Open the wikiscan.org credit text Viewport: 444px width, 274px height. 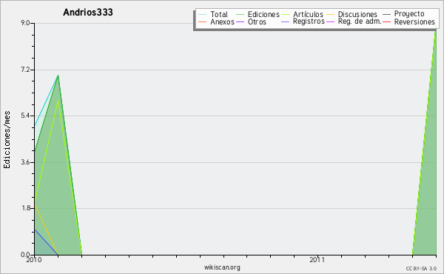222,267
